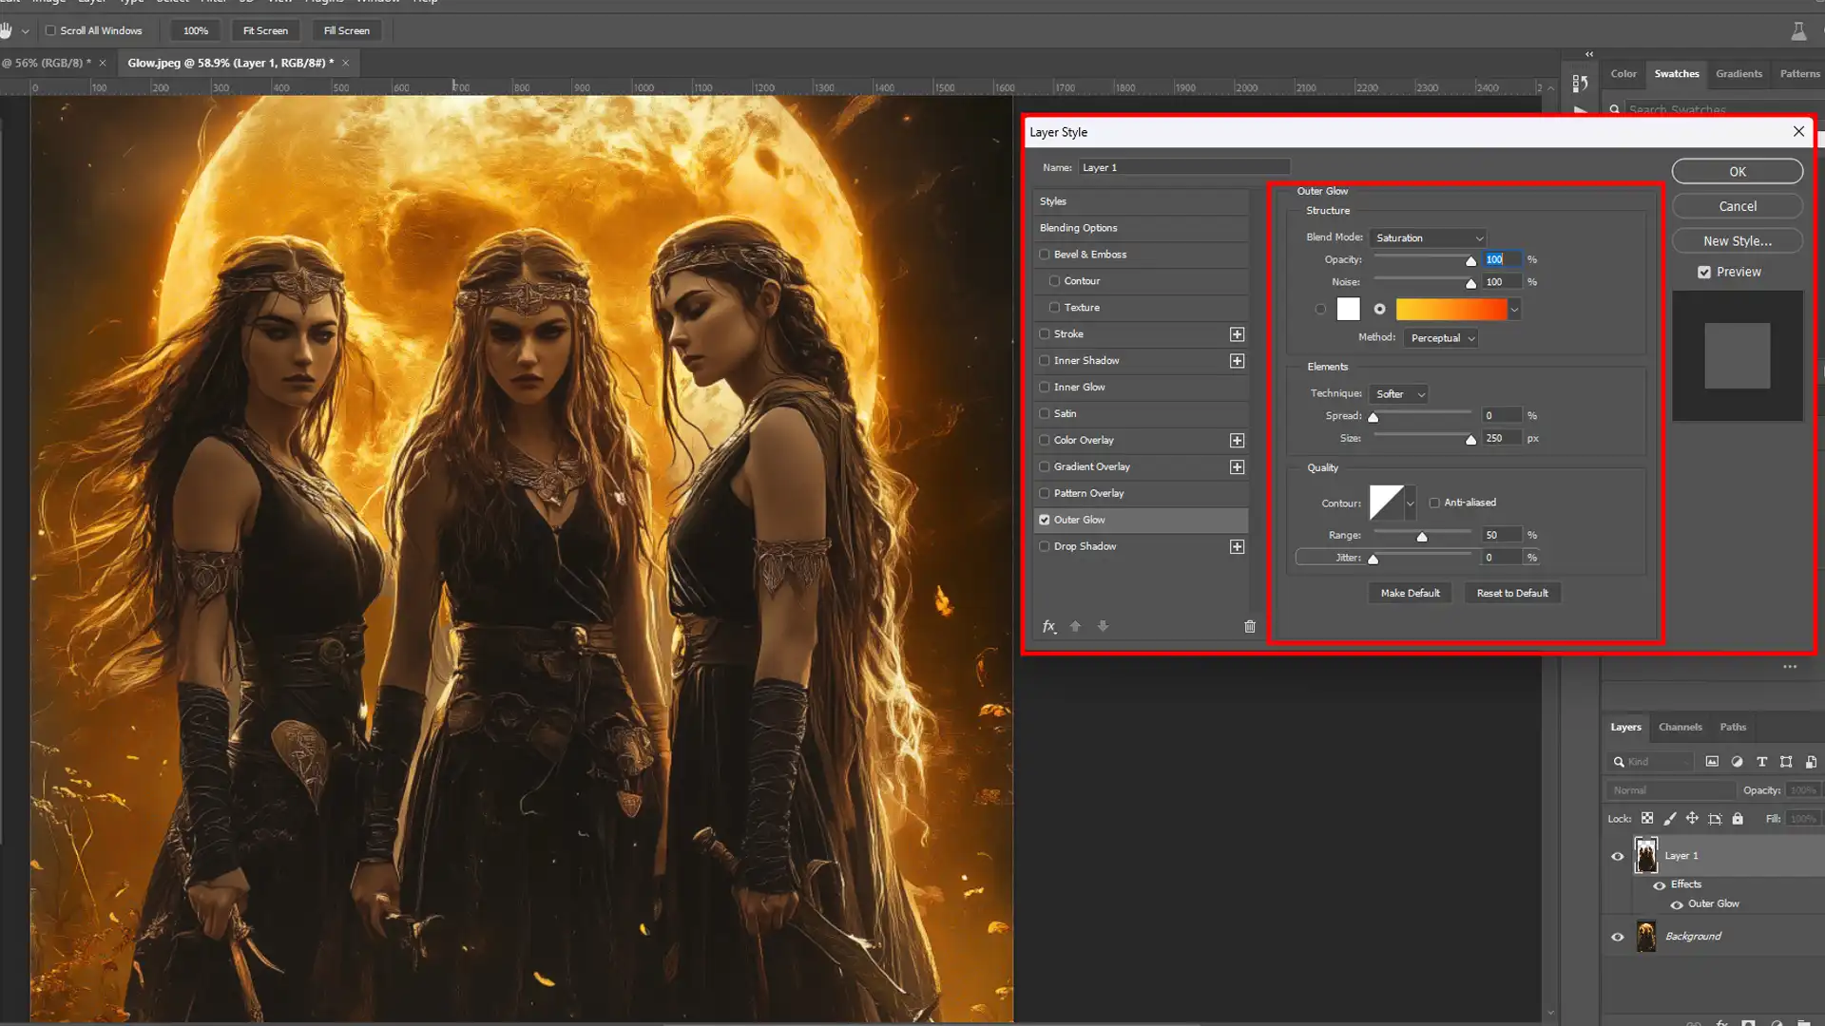Filter layers by shape layers icon

point(1786,762)
